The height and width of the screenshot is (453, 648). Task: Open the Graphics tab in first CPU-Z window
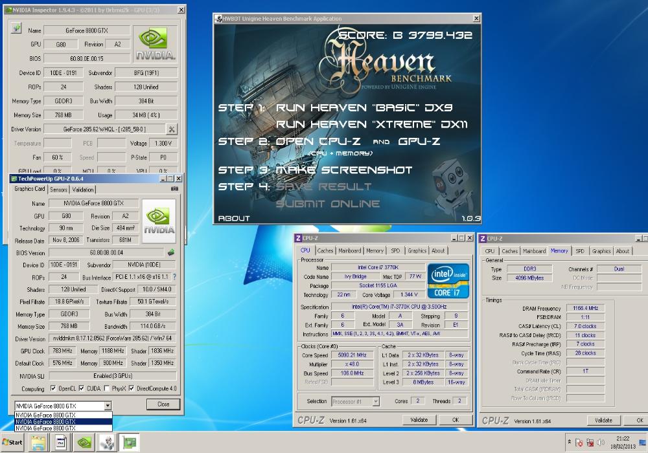click(x=417, y=250)
